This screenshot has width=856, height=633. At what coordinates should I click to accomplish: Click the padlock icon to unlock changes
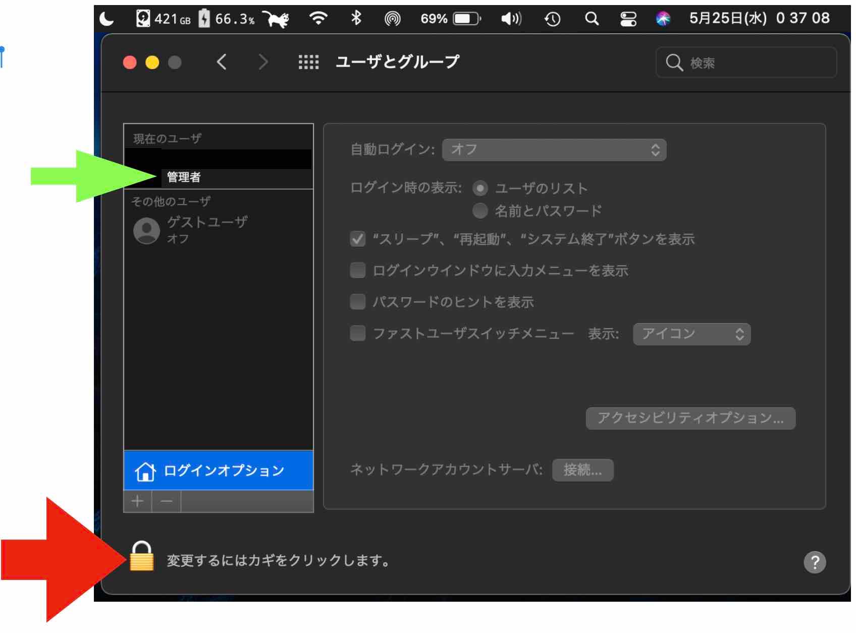tap(141, 556)
